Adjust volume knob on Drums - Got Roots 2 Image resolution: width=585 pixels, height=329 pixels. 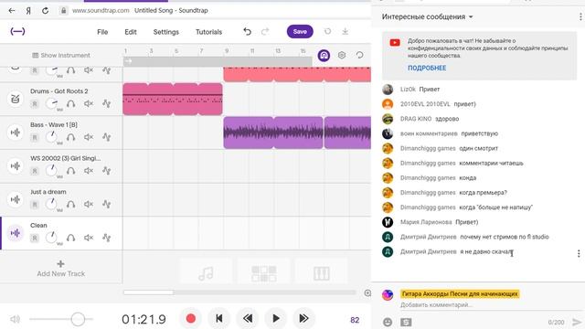[52, 103]
